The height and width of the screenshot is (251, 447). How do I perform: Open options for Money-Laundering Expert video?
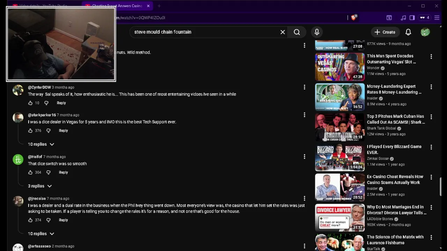(431, 87)
